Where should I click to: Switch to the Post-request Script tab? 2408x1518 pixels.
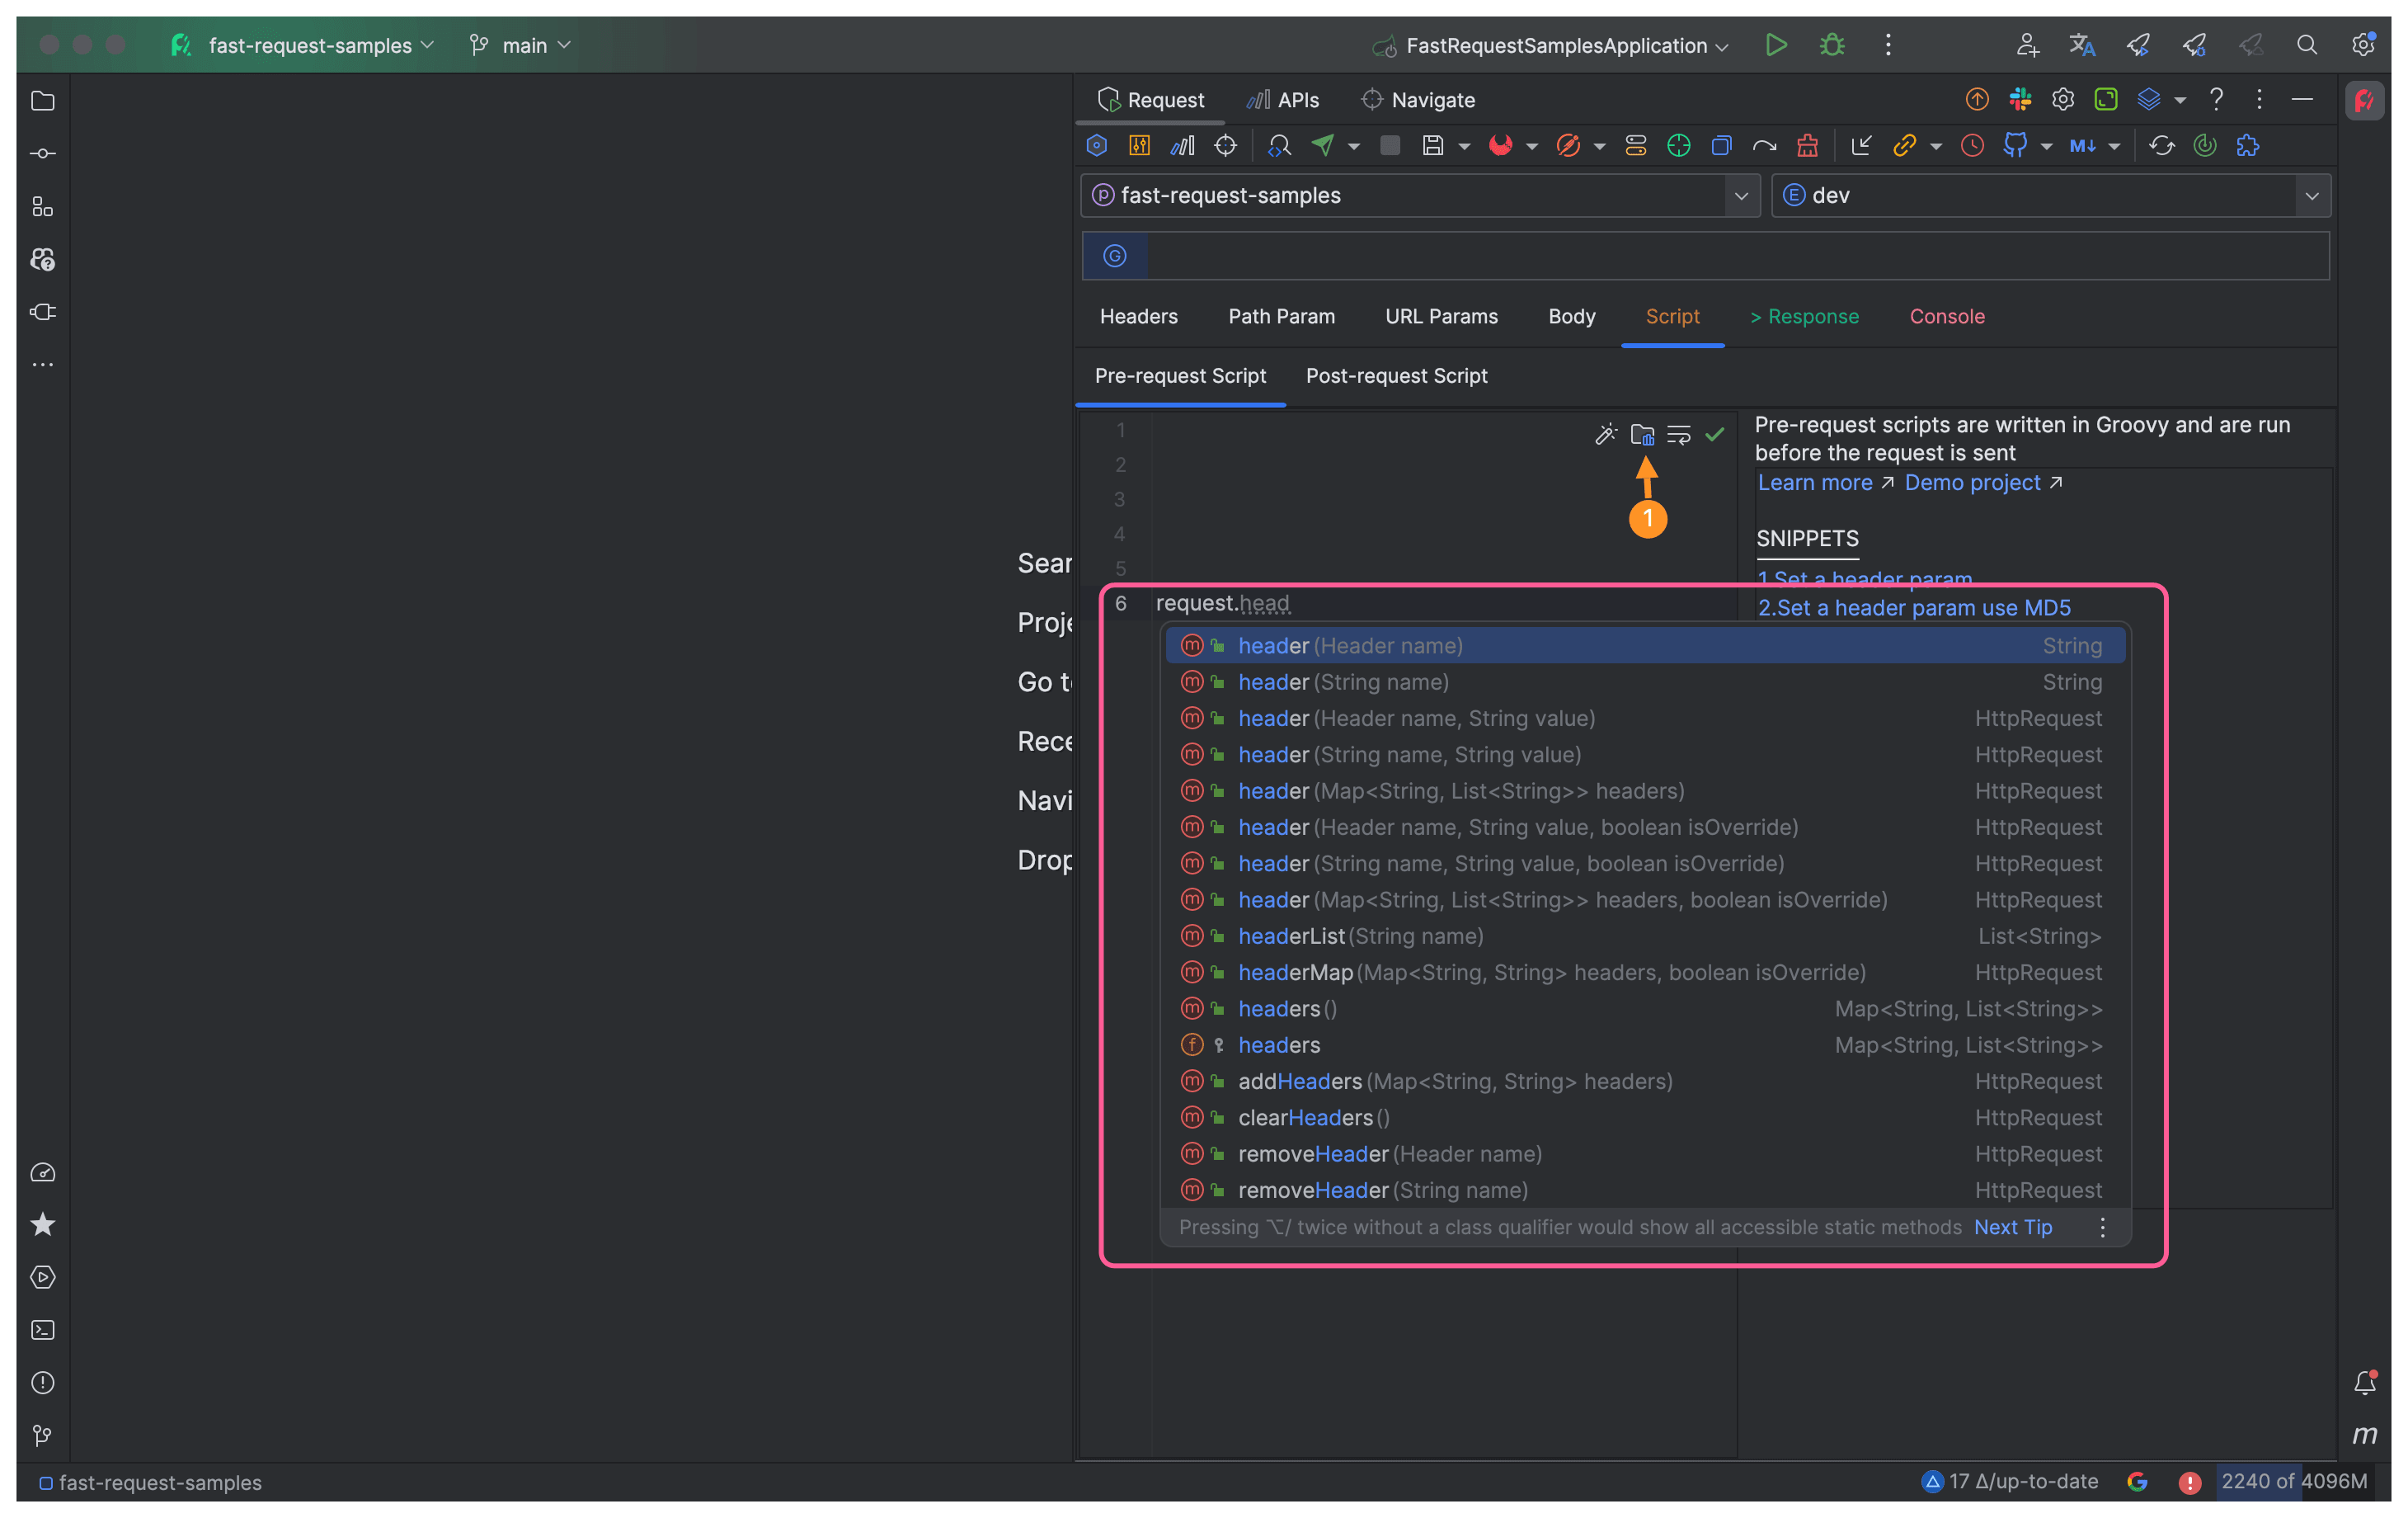1396,376
